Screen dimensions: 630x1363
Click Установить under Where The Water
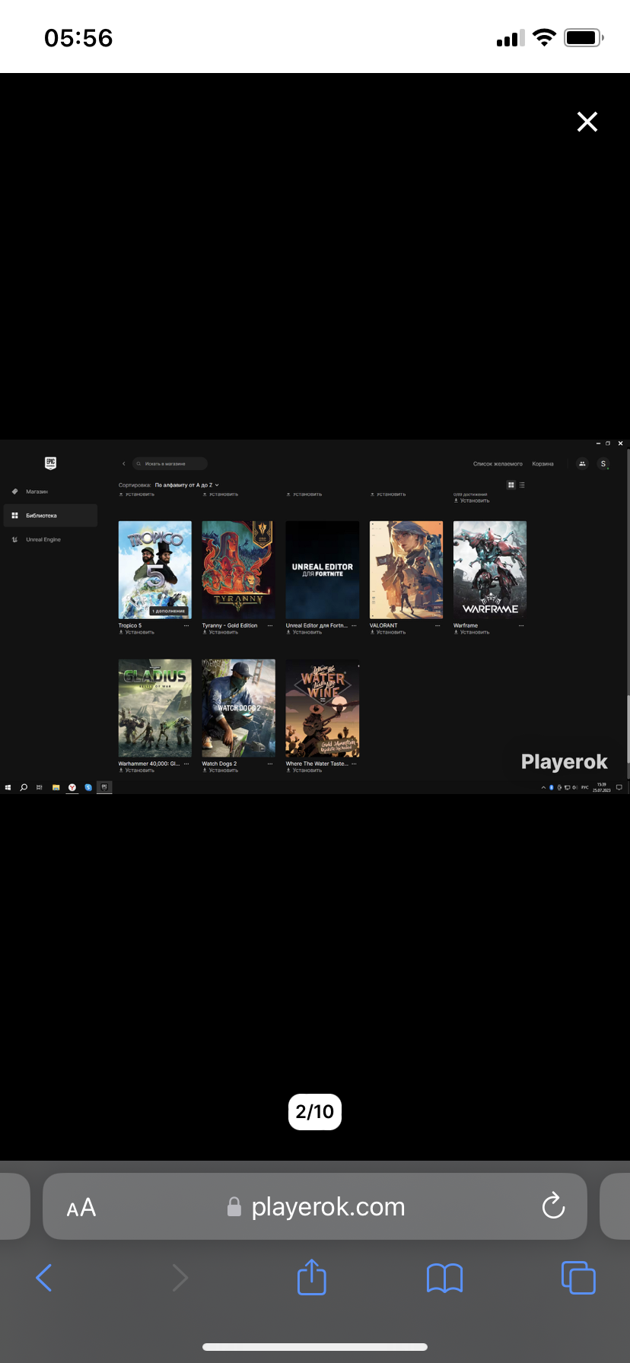(x=304, y=770)
